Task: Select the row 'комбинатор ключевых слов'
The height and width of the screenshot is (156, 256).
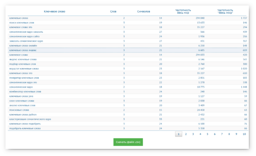Action: [128, 92]
